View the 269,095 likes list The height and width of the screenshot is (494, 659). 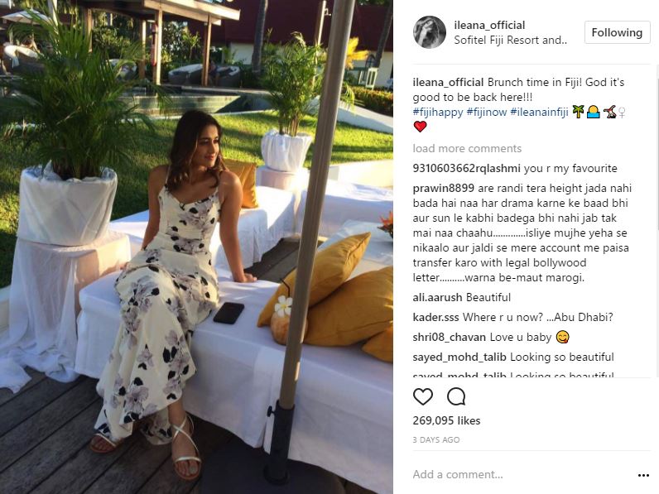(446, 420)
